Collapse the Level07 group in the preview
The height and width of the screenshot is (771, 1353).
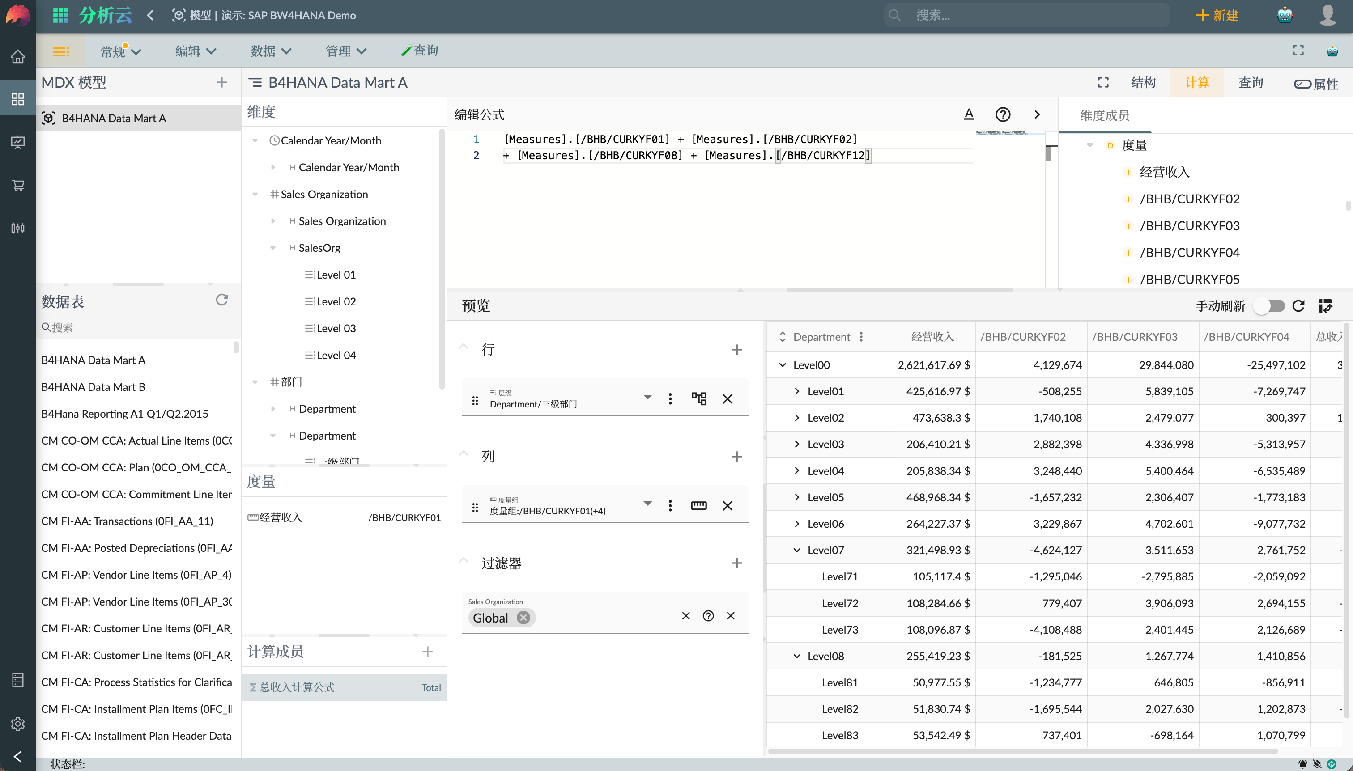click(797, 550)
